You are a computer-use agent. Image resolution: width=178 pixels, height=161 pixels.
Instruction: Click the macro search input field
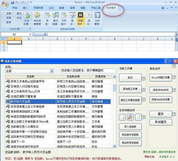point(89,71)
